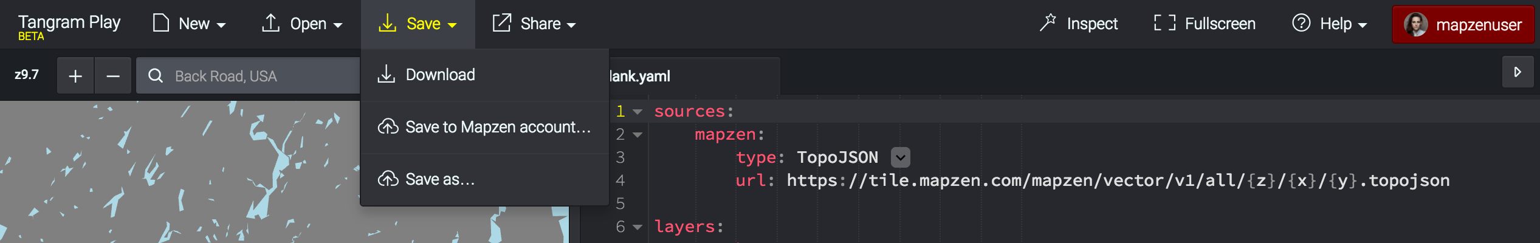The height and width of the screenshot is (243, 1540).
Task: Click the mapzenuser avatar
Action: pos(1415,24)
